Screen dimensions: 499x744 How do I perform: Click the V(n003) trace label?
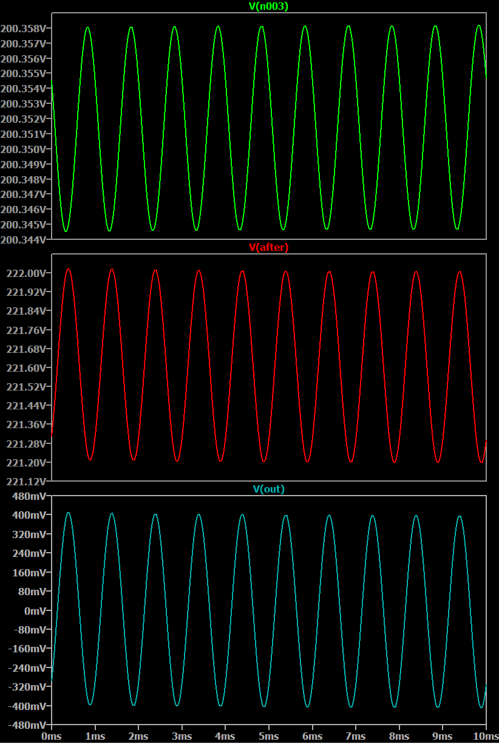pos(268,7)
